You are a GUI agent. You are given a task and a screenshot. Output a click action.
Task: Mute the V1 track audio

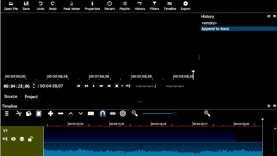(5, 139)
